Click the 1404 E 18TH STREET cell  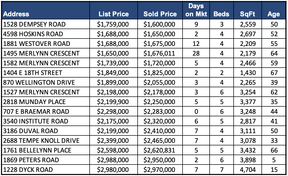click(x=33, y=73)
